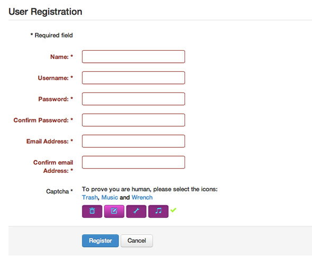312x259 pixels.
Task: Select the Edit pencil captcha icon
Action: (114, 211)
